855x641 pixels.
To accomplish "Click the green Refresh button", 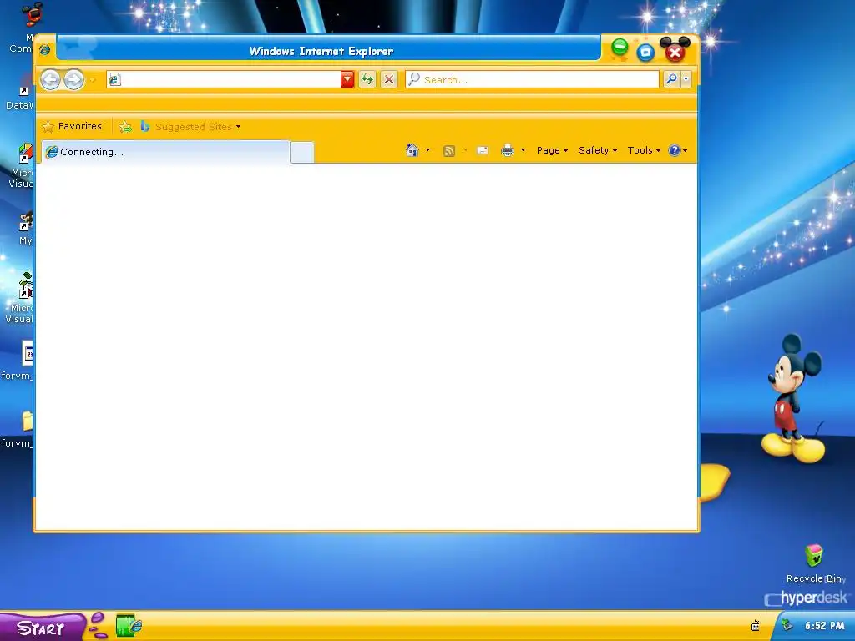I will pyautogui.click(x=367, y=79).
